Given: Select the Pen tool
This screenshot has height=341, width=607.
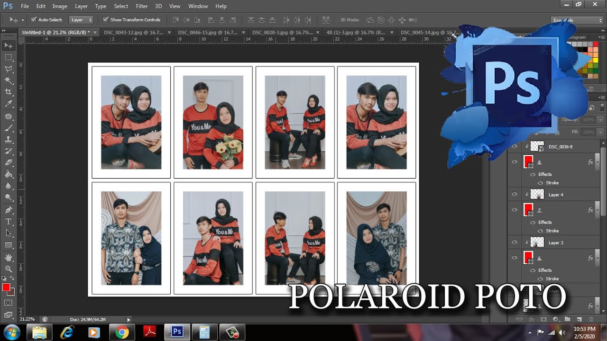Looking at the screenshot, I should click(x=9, y=210).
